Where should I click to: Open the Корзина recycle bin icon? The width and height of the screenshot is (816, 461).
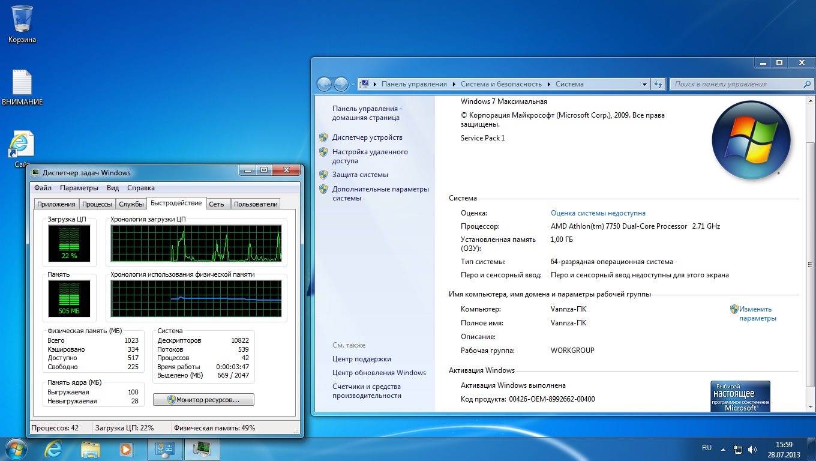tap(22, 24)
